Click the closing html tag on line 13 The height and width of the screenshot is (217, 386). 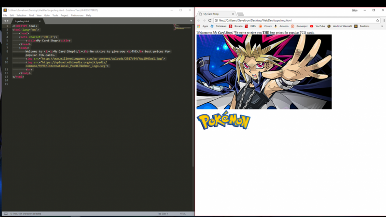[18, 77]
